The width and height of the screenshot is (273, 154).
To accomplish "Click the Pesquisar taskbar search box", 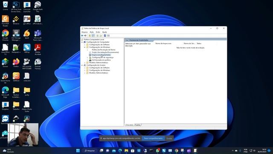I will pyautogui.click(x=90, y=151).
